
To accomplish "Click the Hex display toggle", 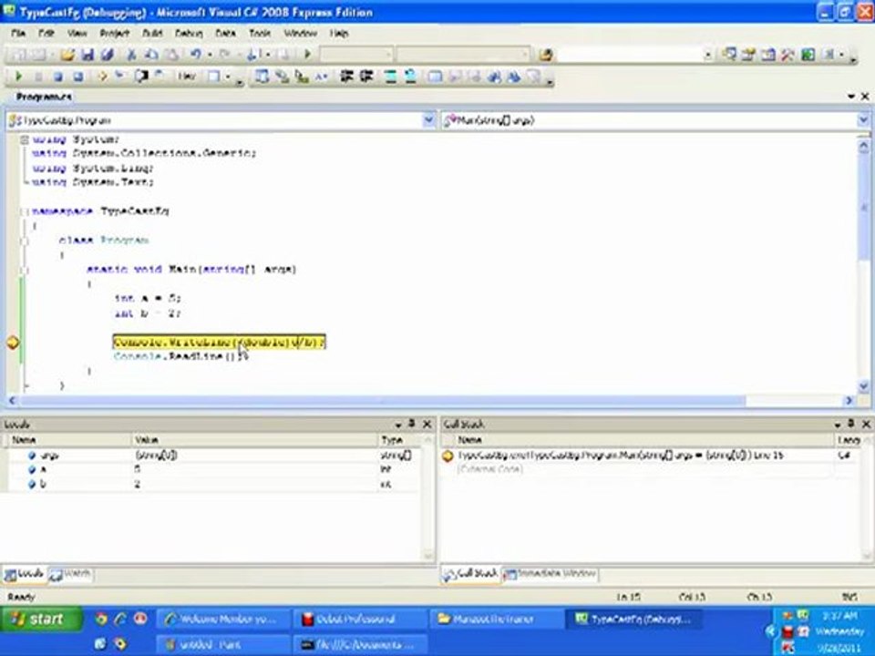I will (x=187, y=77).
